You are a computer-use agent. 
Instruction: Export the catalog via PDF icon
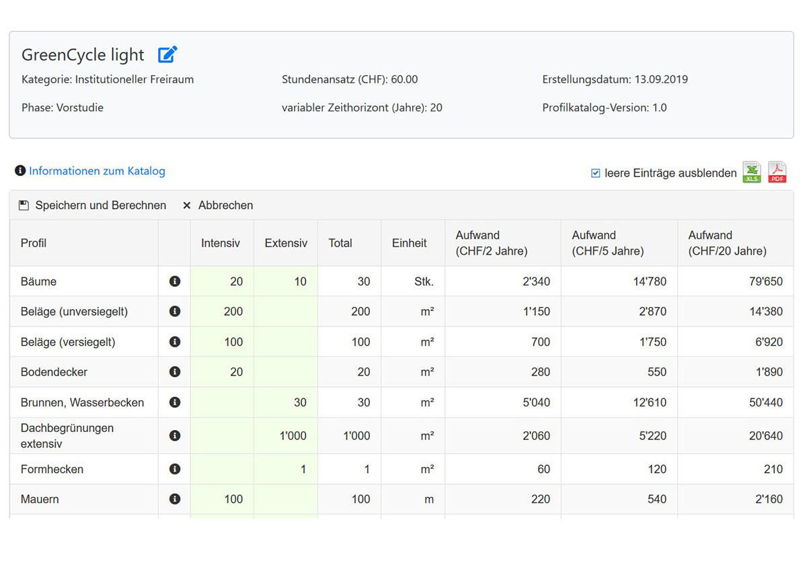(777, 173)
